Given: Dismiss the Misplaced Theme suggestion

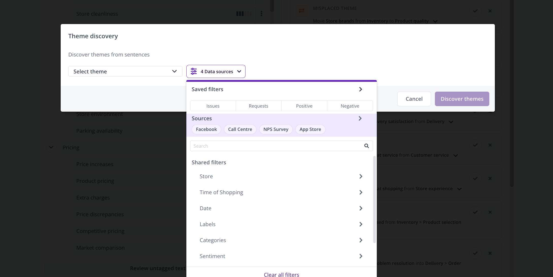Looking at the screenshot, I should [490, 11].
